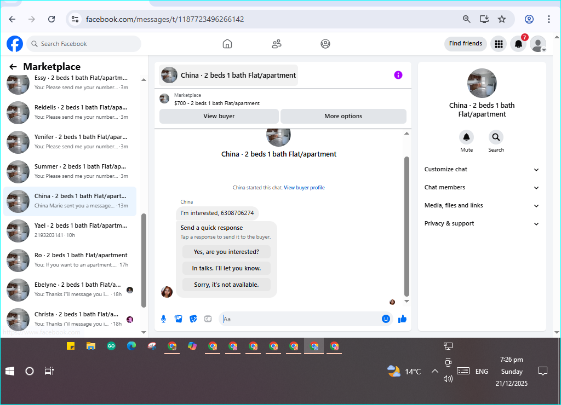The width and height of the screenshot is (561, 405).
Task: View site information icon in address bar
Action: [x=75, y=19]
